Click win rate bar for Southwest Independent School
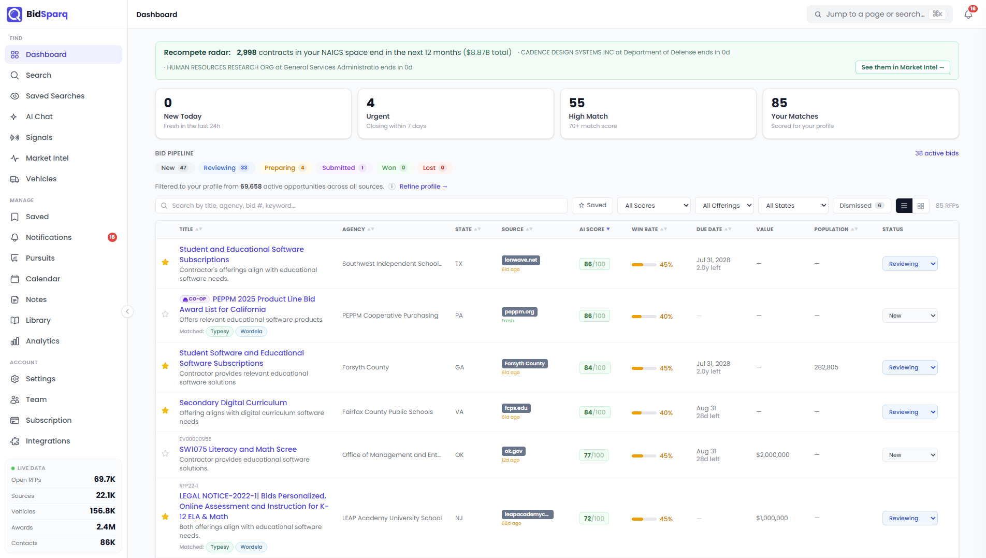Image resolution: width=986 pixels, height=558 pixels. click(644, 265)
